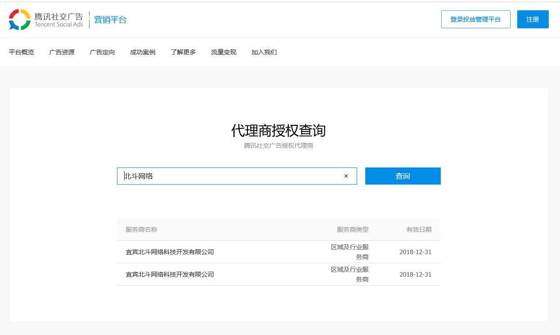The image size is (560, 335).
Task: Click the 注册 registration button
Action: click(x=533, y=19)
